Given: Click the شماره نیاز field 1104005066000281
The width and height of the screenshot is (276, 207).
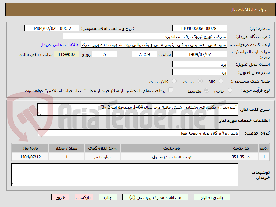Looking at the screenshot, I should pyautogui.click(x=200, y=29).
